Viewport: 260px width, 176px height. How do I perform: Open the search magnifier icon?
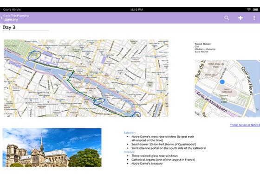[x=227, y=18]
